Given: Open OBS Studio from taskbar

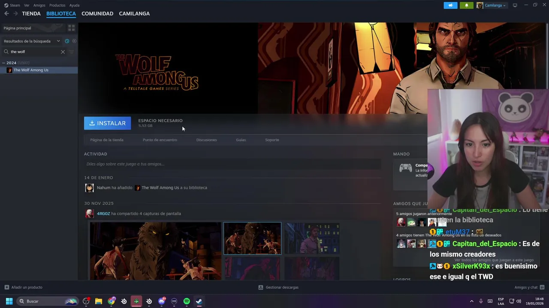Looking at the screenshot, I should coord(86,301).
